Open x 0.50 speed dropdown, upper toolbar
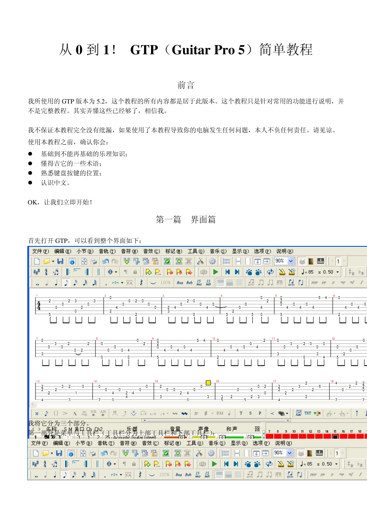The height and width of the screenshot is (519, 367). point(338,272)
